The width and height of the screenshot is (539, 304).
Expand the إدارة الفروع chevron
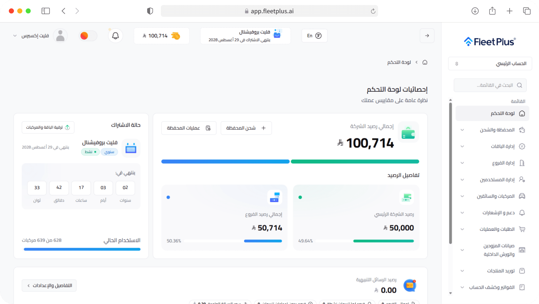(462, 163)
